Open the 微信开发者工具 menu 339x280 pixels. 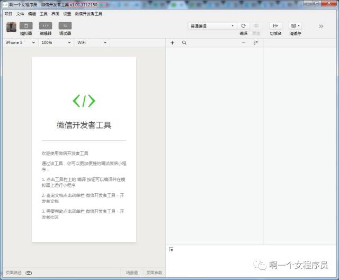click(x=88, y=14)
